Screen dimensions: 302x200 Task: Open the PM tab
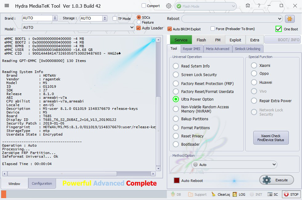click(x=218, y=40)
